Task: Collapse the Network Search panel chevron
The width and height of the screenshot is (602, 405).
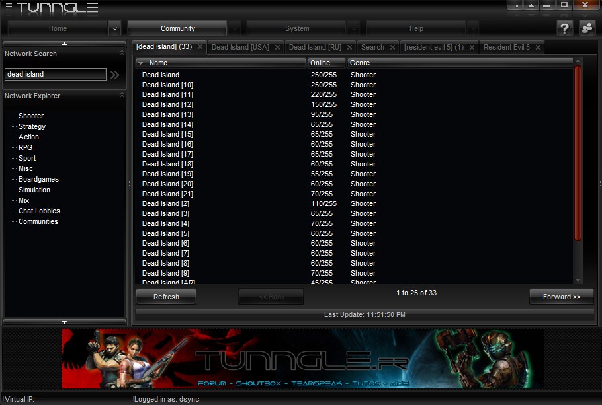Action: pos(122,53)
